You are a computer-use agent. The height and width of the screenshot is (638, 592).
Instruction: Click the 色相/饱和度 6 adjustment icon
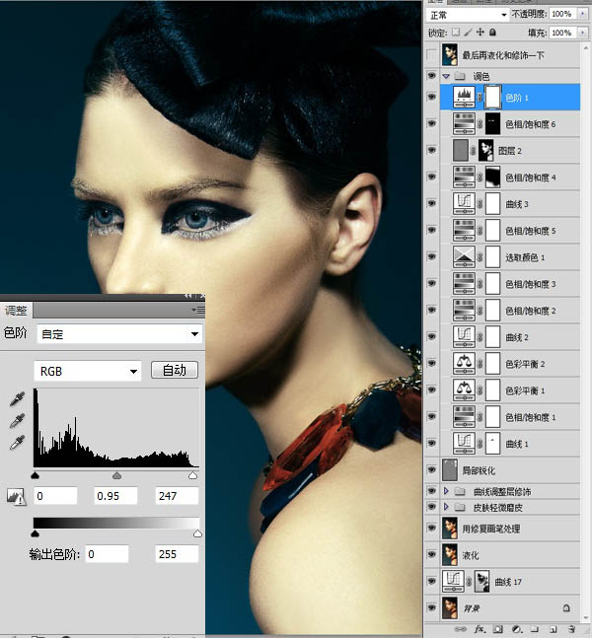(x=464, y=123)
